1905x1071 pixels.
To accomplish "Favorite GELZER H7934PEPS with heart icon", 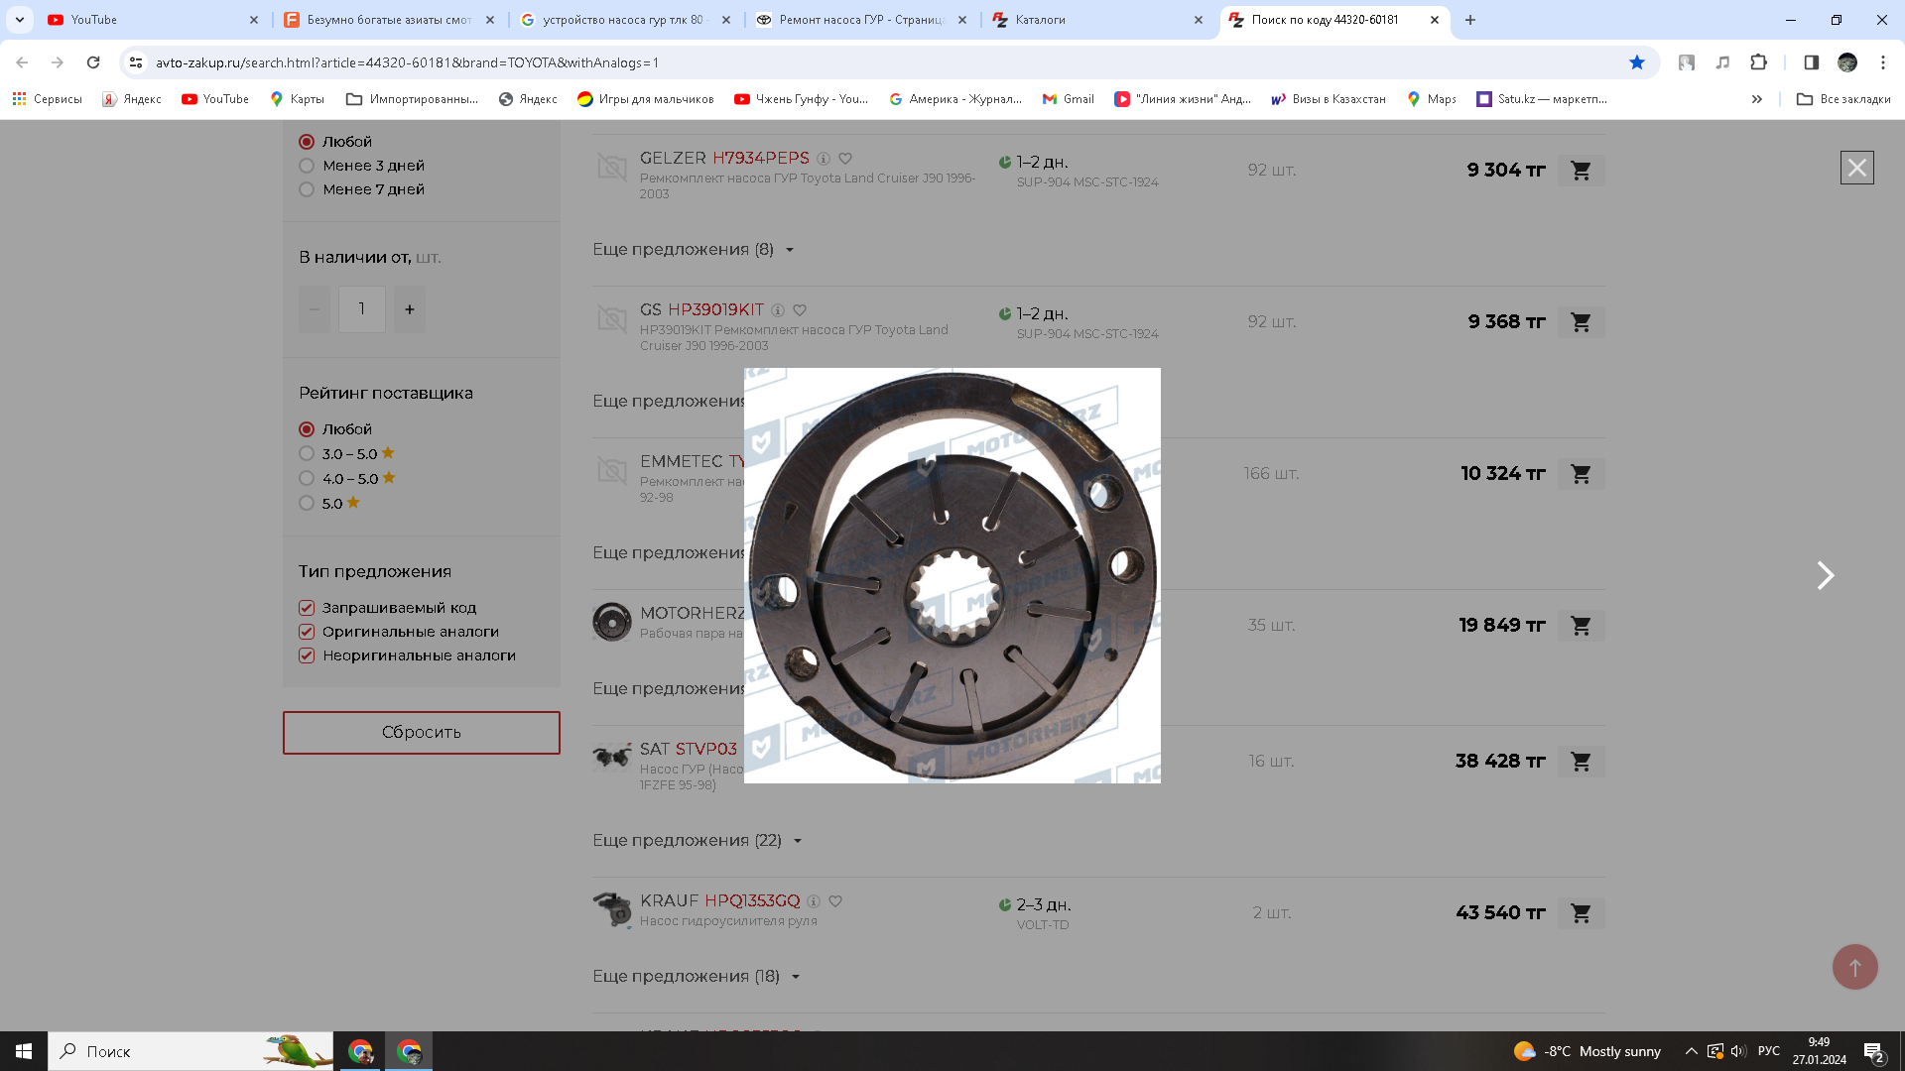I will coord(845,159).
